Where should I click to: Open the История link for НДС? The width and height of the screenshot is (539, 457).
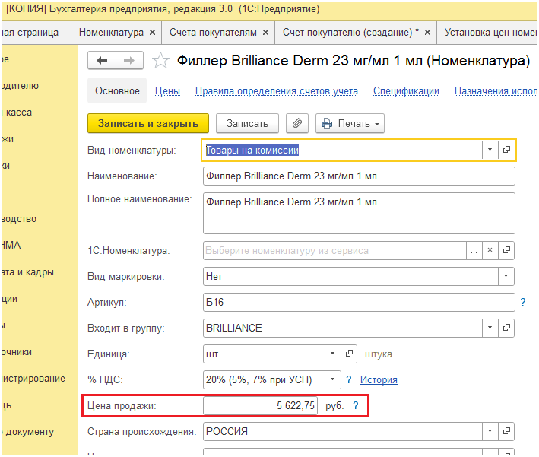(x=379, y=380)
